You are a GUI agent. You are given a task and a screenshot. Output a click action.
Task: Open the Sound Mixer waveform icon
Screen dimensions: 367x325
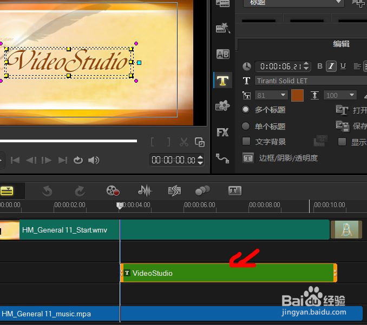click(x=145, y=190)
